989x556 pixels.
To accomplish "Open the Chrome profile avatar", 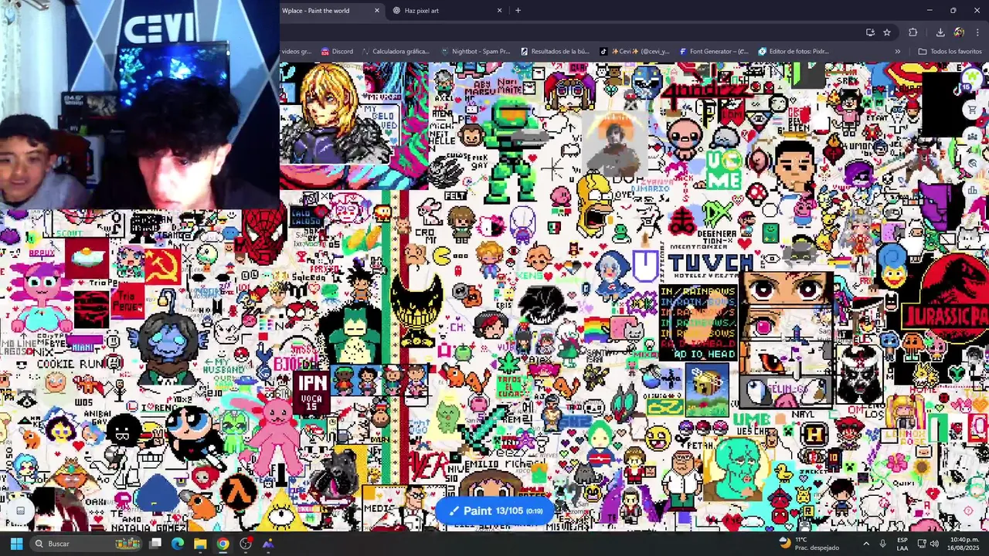I will (959, 32).
